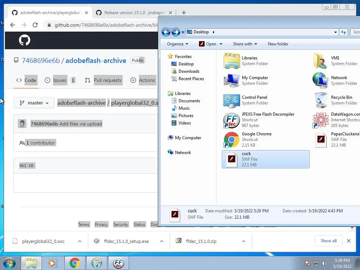This screenshot has height=270, width=360.
Task: Select the cuck SWF file
Action: pyautogui.click(x=266, y=159)
